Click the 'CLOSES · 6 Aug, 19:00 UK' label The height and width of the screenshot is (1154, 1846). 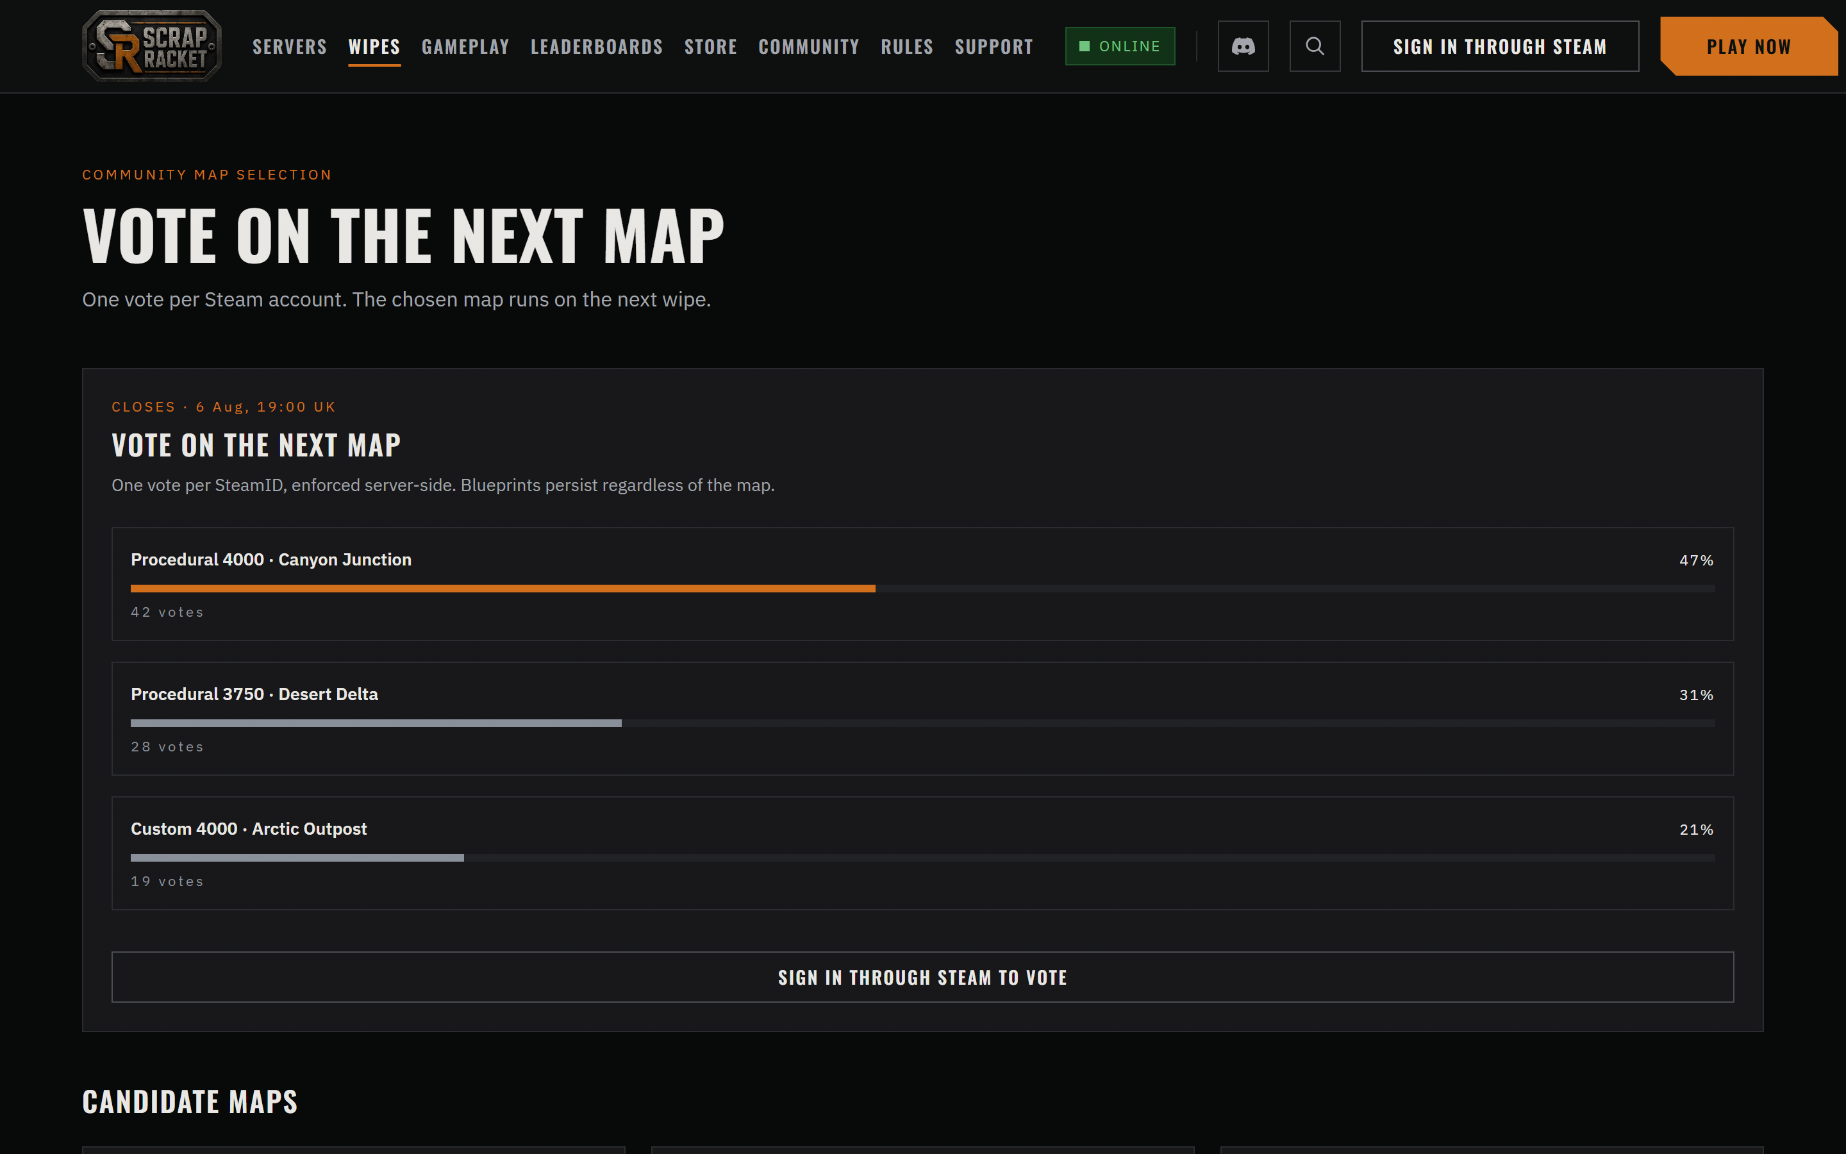[224, 407]
